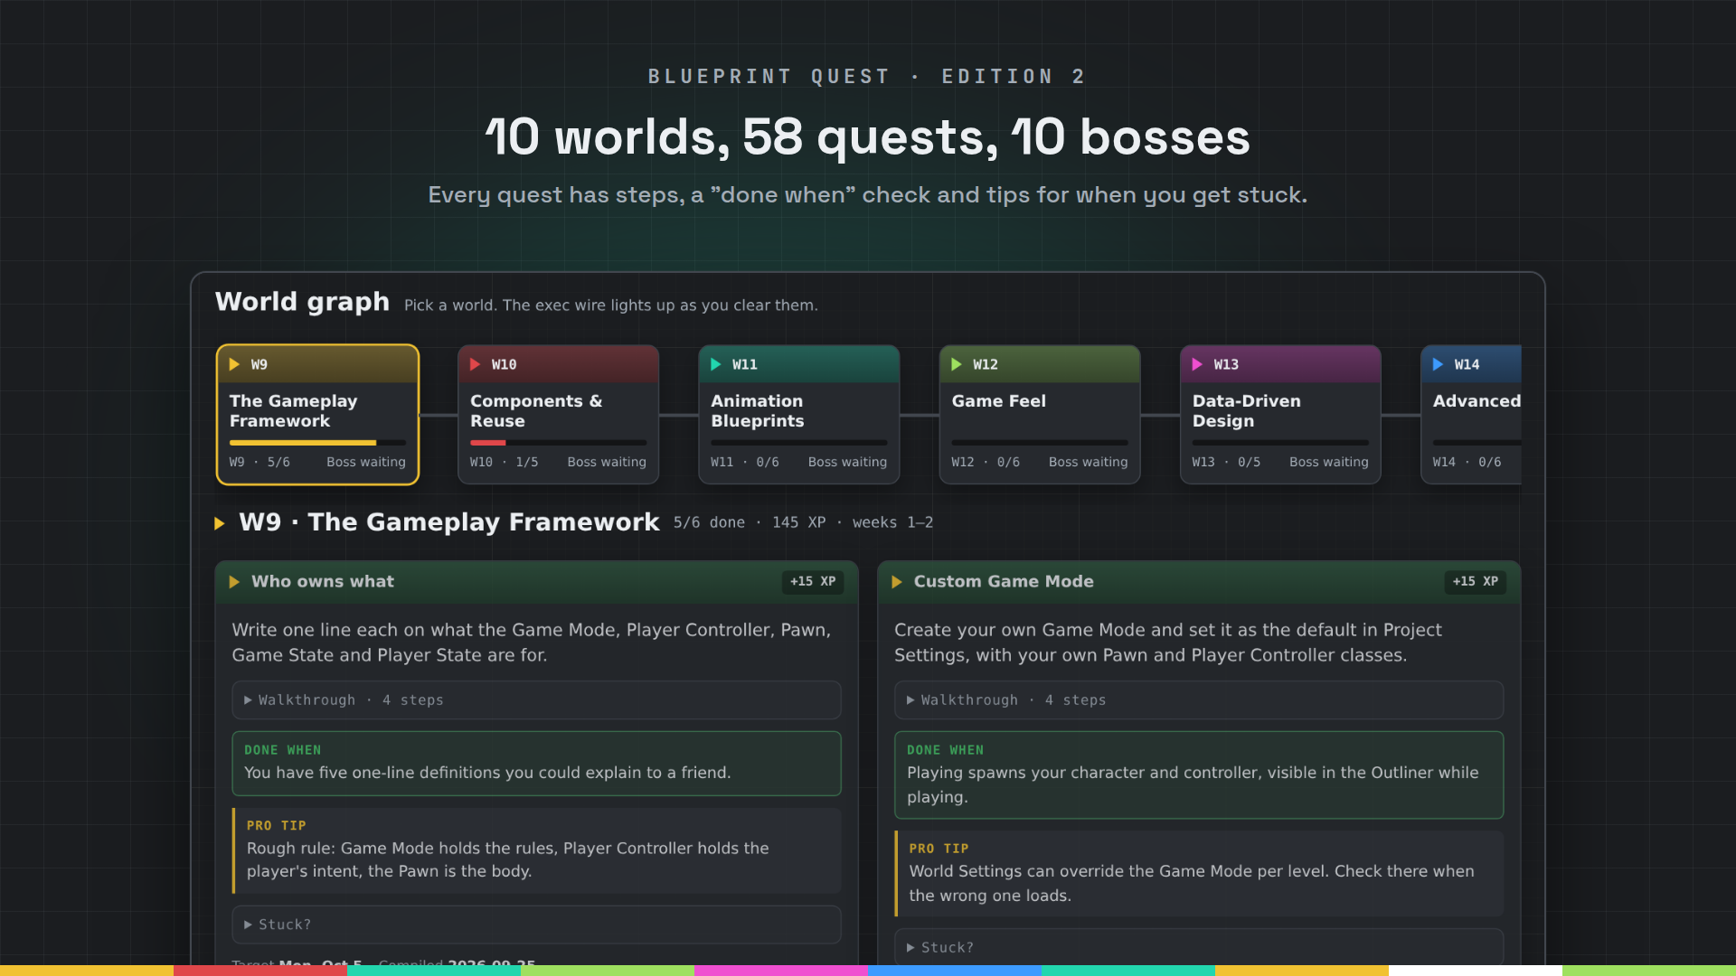Viewport: 1736px width, 976px height.
Task: Select the W14 Advanced world card
Action: (1471, 415)
